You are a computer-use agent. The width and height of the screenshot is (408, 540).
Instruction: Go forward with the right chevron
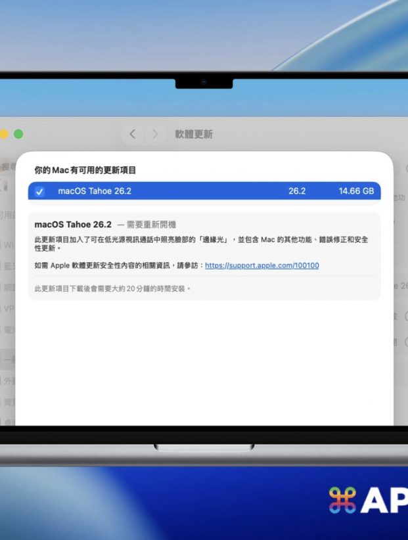pos(155,134)
